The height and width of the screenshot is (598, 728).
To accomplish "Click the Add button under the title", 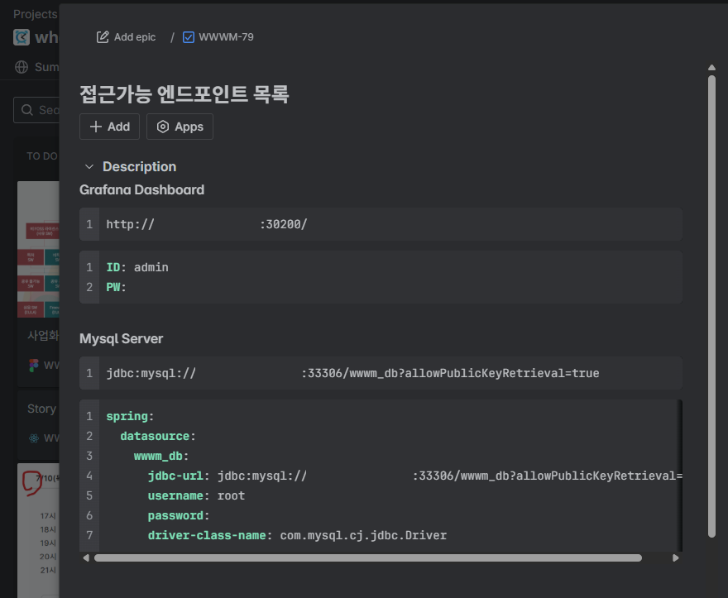I will [x=109, y=127].
